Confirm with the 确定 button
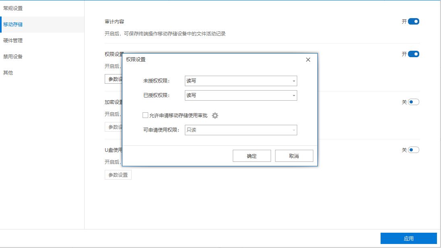 pos(252,156)
